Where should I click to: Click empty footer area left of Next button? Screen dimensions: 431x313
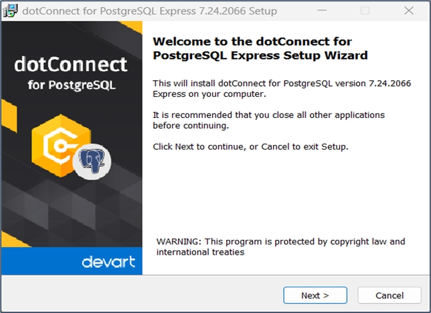click(141, 295)
